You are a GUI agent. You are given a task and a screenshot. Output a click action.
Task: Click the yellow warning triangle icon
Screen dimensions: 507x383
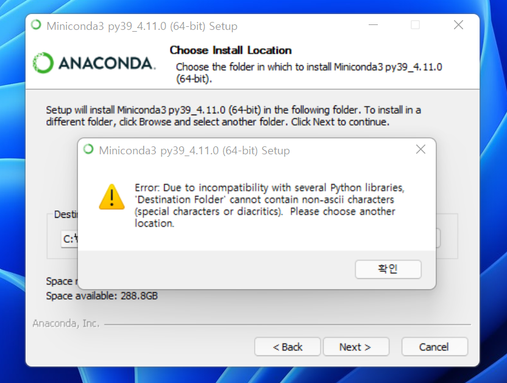coord(112,197)
